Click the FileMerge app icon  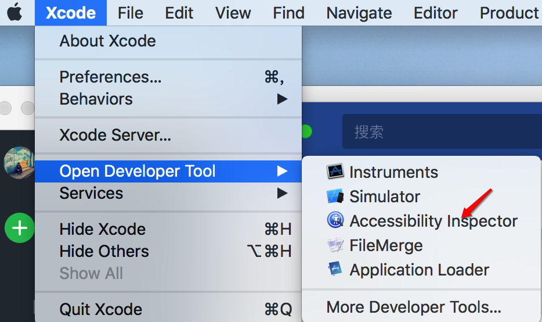point(335,245)
